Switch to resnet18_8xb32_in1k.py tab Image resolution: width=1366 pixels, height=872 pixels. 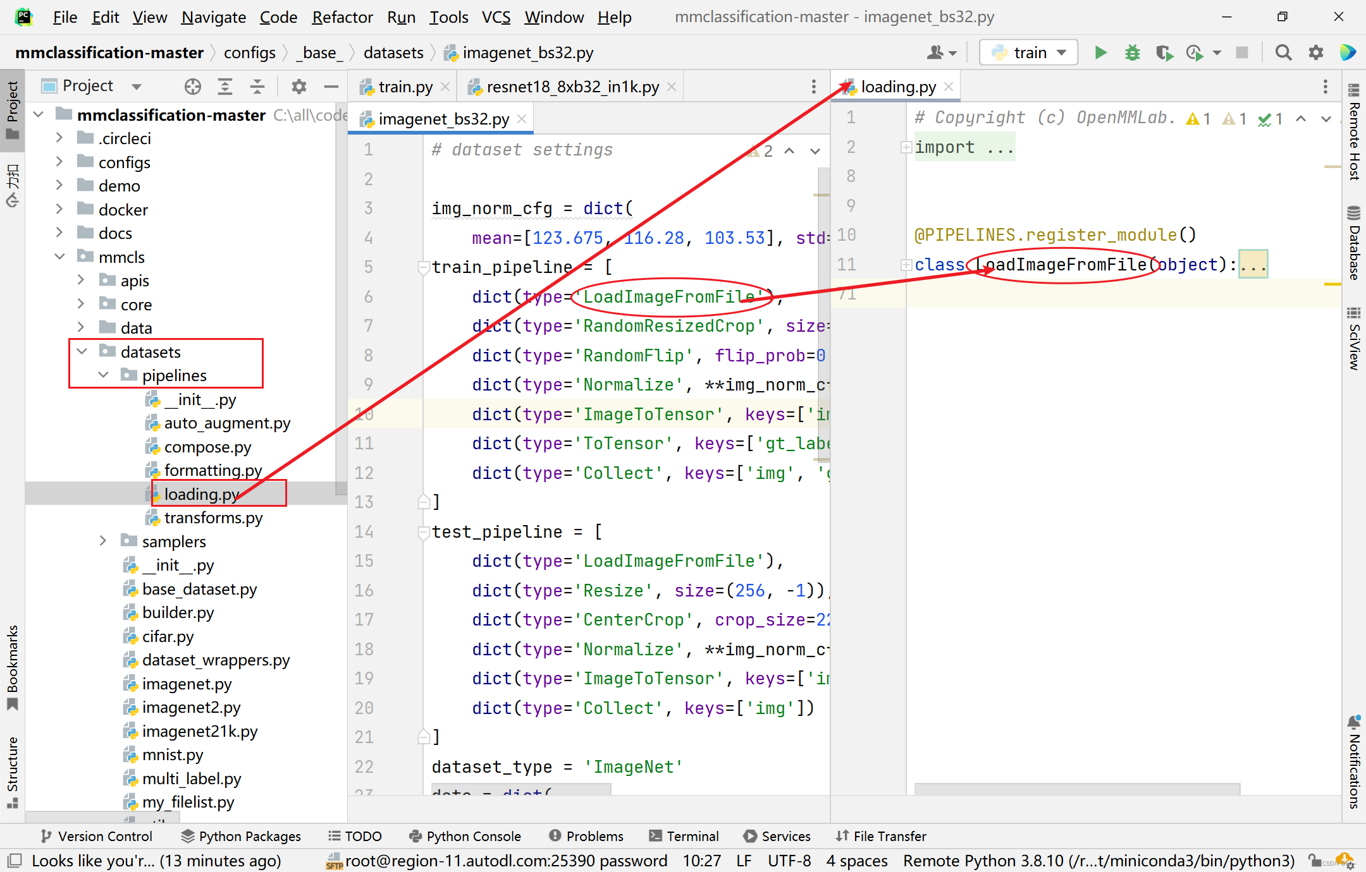tap(572, 87)
